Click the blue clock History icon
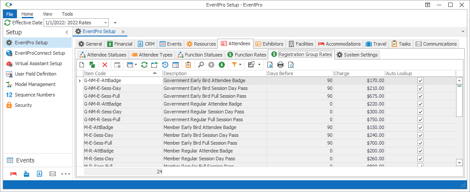The image size is (470, 192). pyautogui.click(x=165, y=64)
